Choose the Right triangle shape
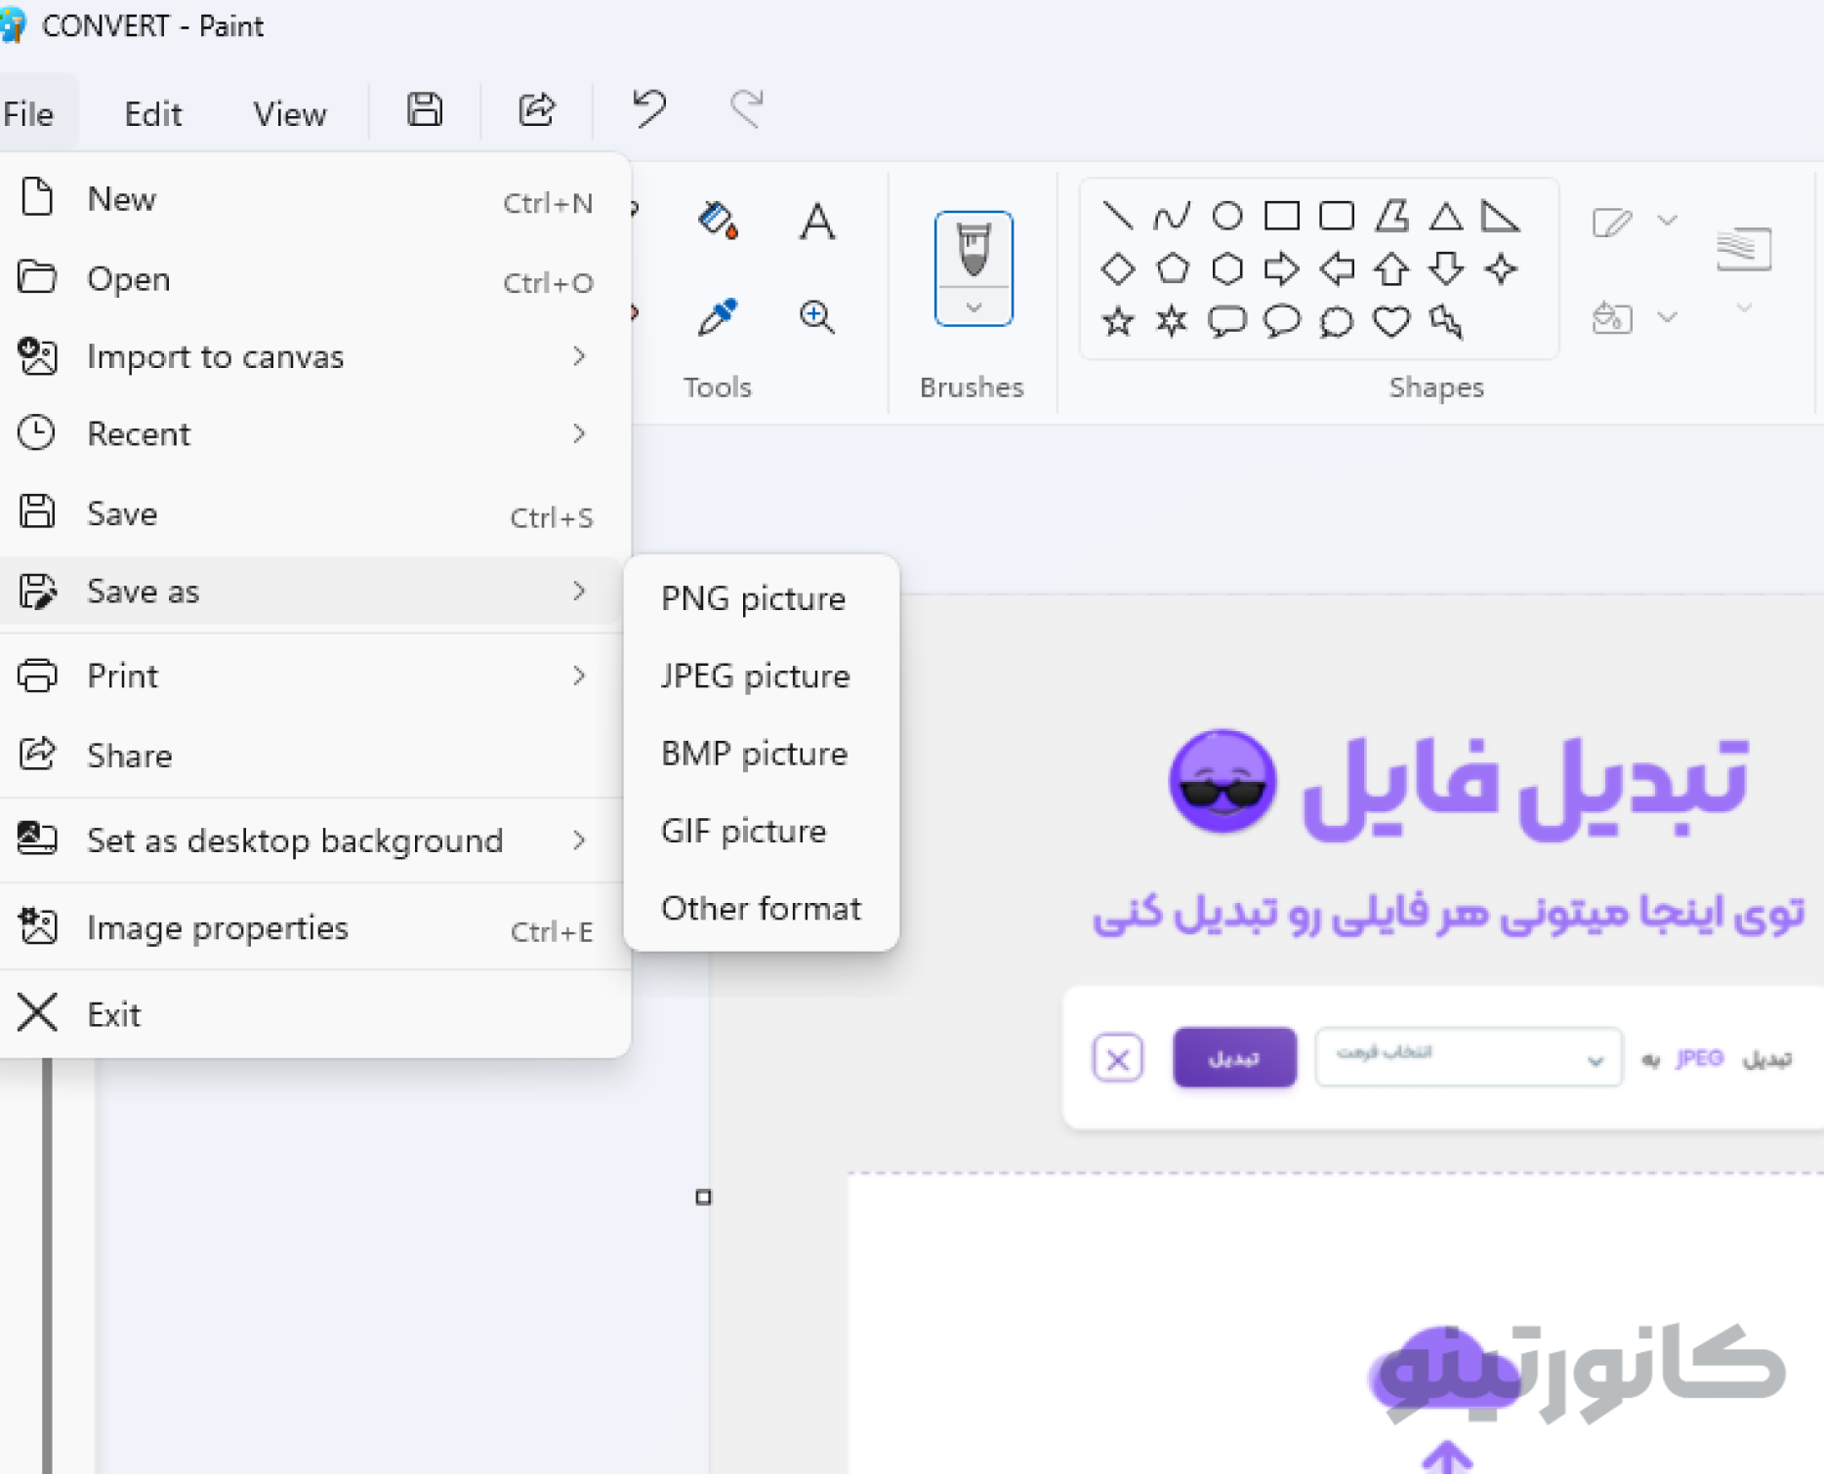The height and width of the screenshot is (1474, 1824). (x=1501, y=215)
